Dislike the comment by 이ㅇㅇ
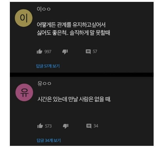The height and width of the screenshot is (148, 164). 65,52
